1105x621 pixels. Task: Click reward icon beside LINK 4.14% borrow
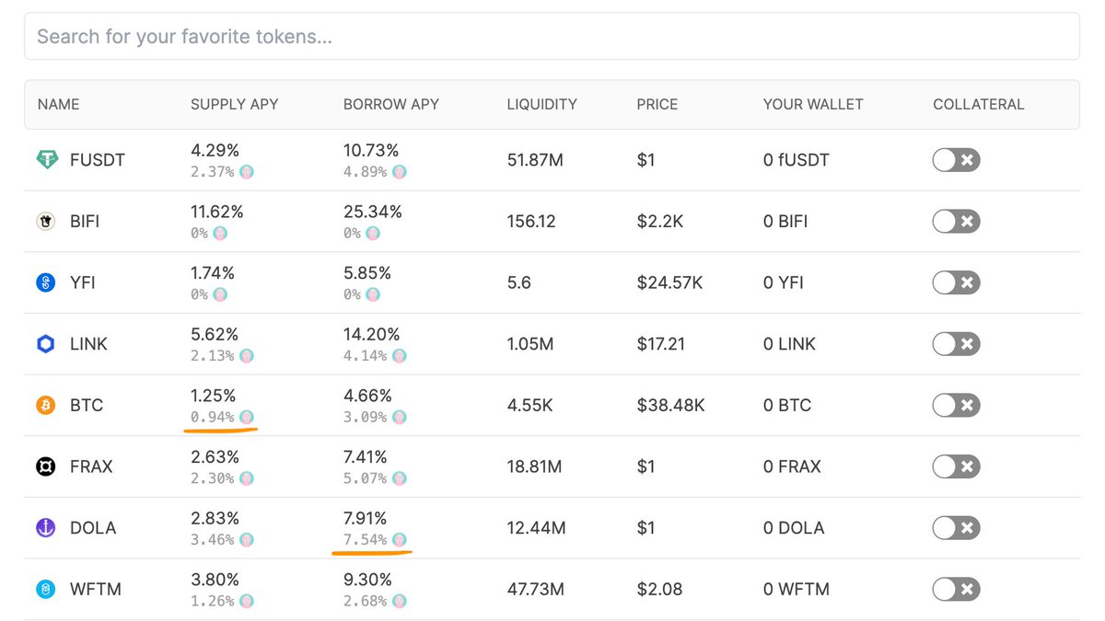coord(399,356)
